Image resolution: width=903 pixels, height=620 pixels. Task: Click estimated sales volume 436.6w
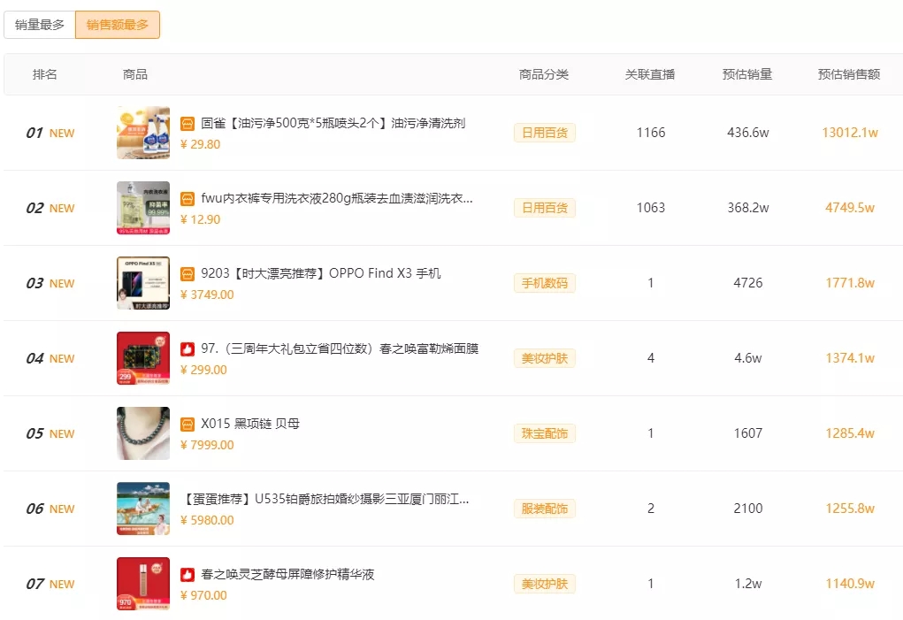[748, 133]
